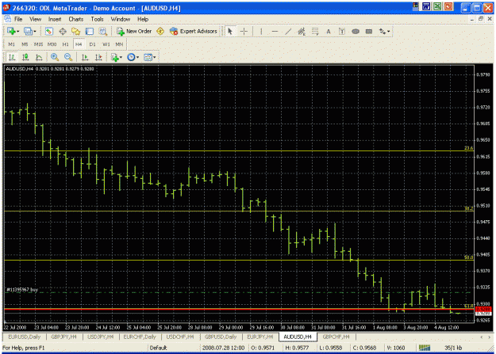Select the 23.6 Fibonacci level line

click(x=239, y=151)
